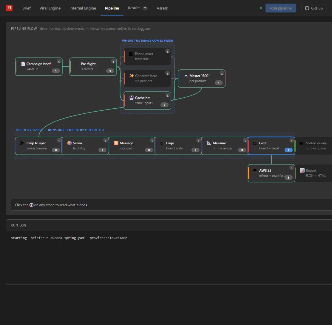Click the Measure ruler triangle icon
The width and height of the screenshot is (332, 325).
[x=209, y=143]
